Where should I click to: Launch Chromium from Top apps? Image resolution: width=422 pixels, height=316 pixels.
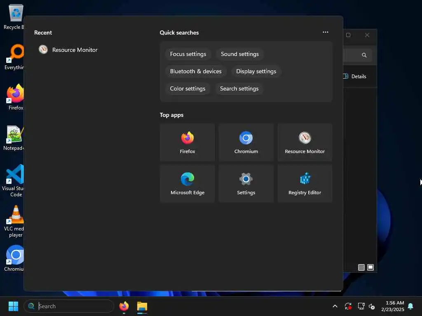tap(246, 142)
